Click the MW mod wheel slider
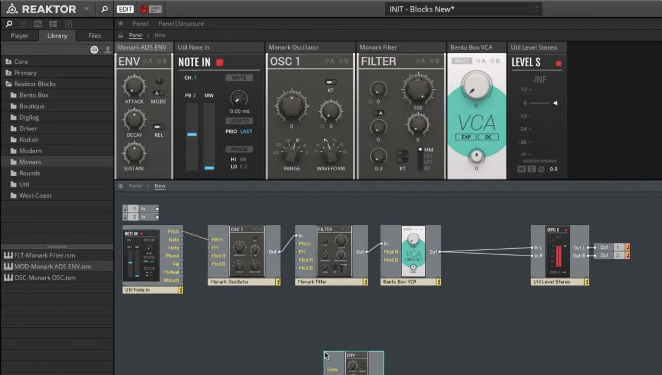Image resolution: width=662 pixels, height=375 pixels. 210,136
